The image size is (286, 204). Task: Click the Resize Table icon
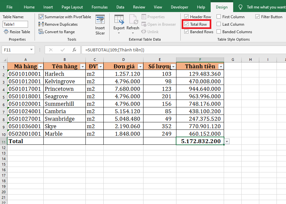click(7, 32)
